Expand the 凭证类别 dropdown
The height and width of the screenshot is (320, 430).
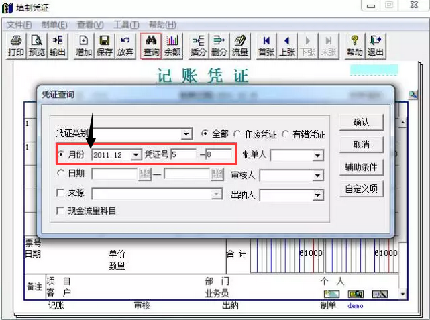point(186,134)
